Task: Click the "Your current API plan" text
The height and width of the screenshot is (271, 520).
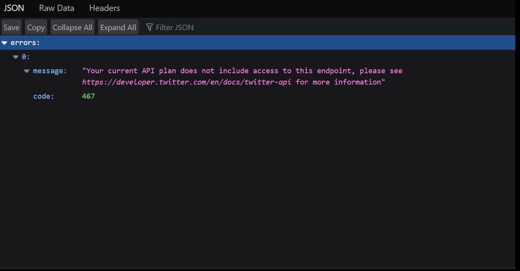Action: point(130,71)
